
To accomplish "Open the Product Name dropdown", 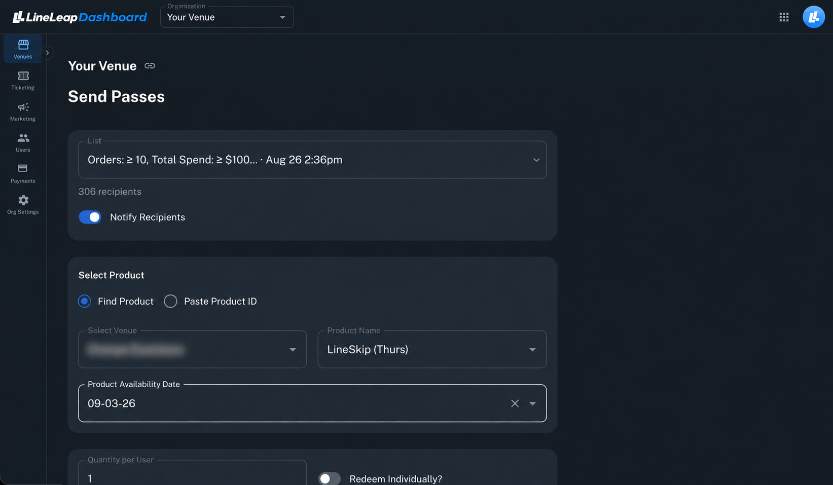I will [432, 349].
